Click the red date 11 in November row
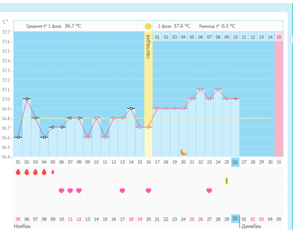This screenshot has height=230, width=293. click(70, 219)
